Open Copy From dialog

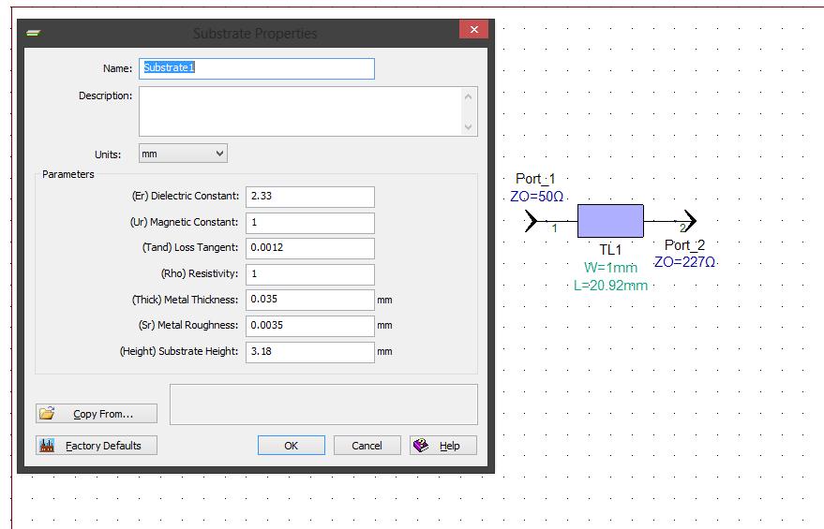97,414
